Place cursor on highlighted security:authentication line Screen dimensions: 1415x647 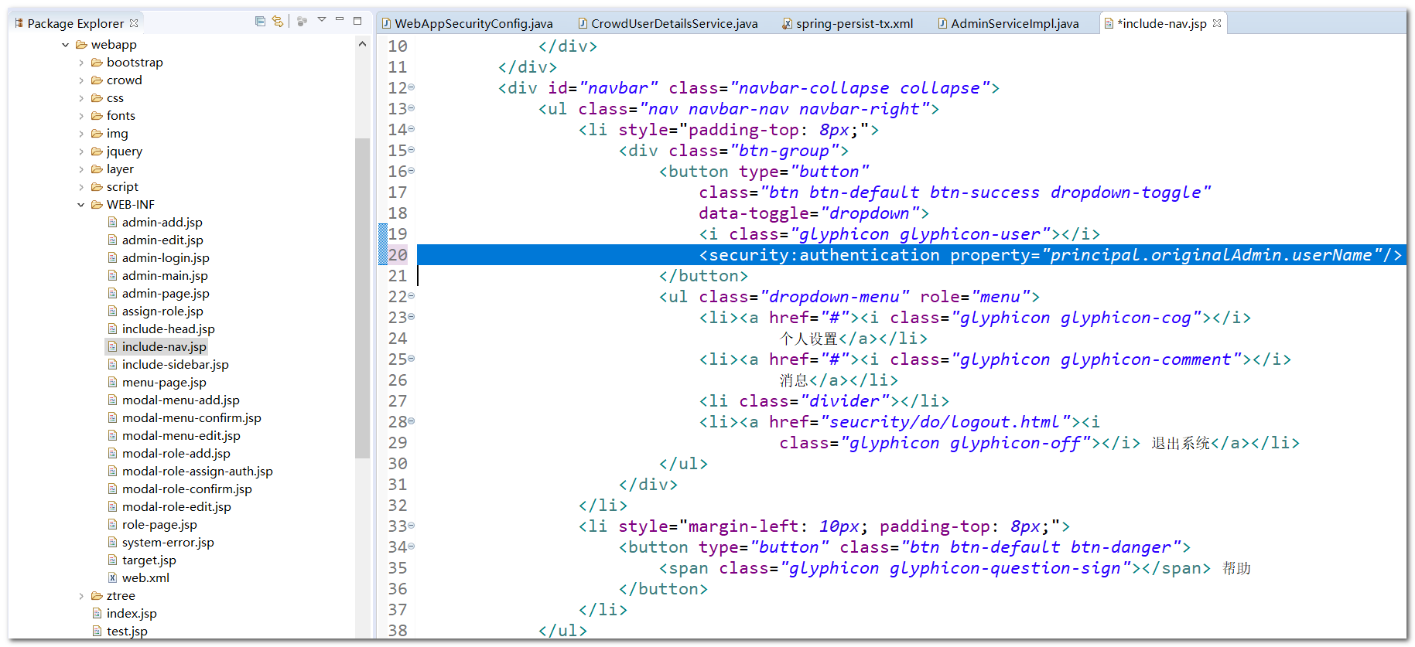pyautogui.click(x=911, y=255)
